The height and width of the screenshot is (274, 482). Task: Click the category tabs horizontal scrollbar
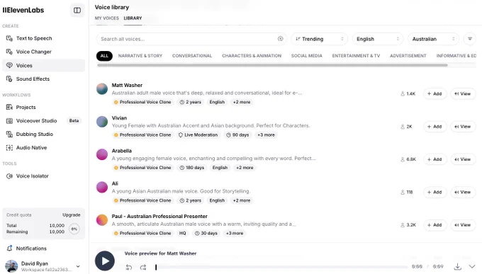click(x=272, y=65)
